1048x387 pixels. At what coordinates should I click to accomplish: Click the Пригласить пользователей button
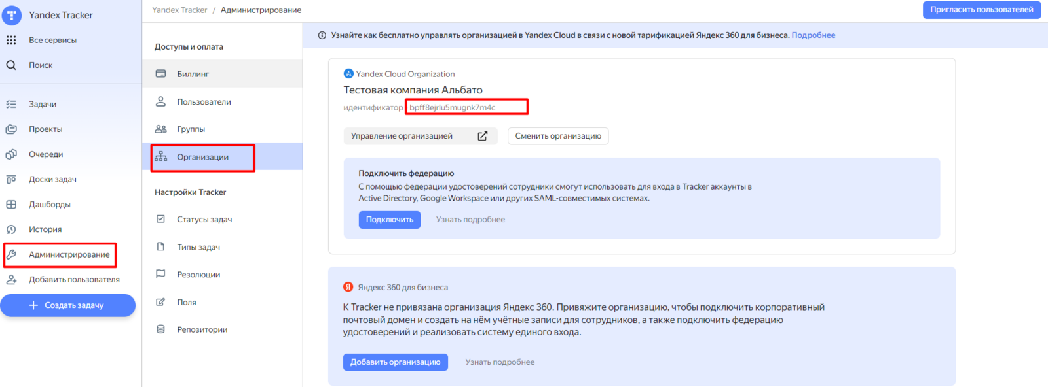[981, 10]
